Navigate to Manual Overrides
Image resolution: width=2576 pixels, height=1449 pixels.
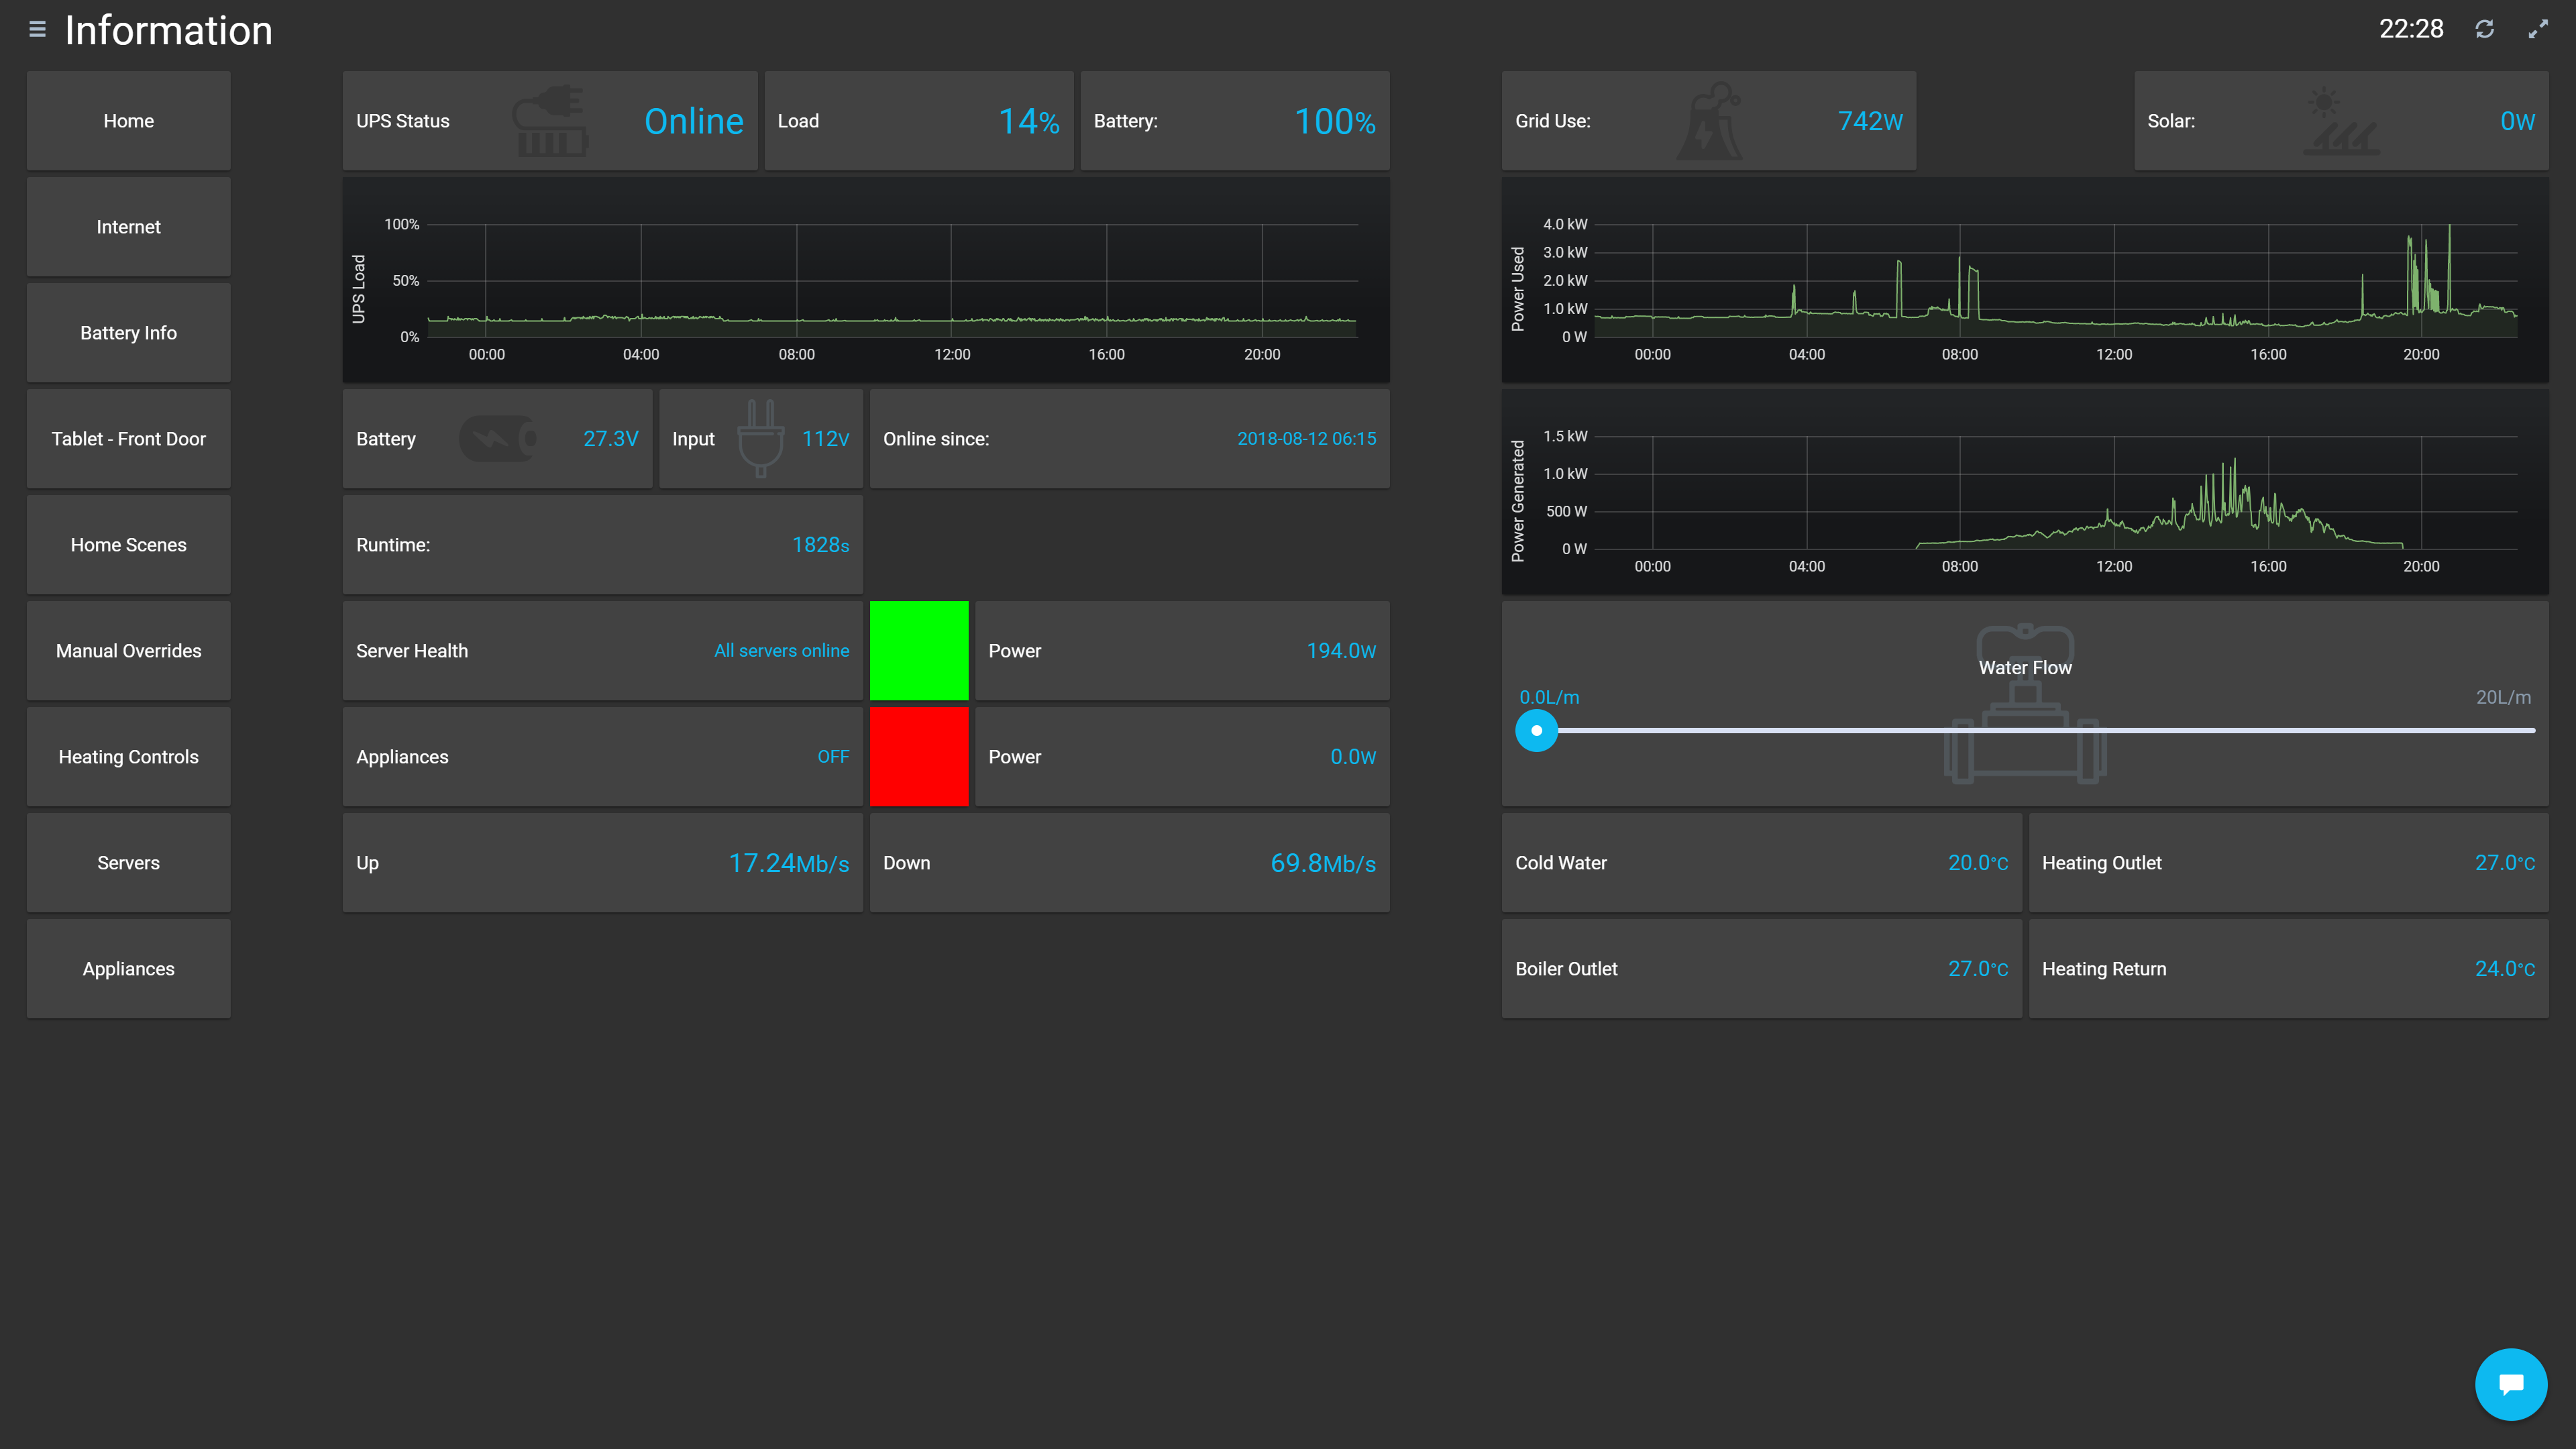[128, 651]
